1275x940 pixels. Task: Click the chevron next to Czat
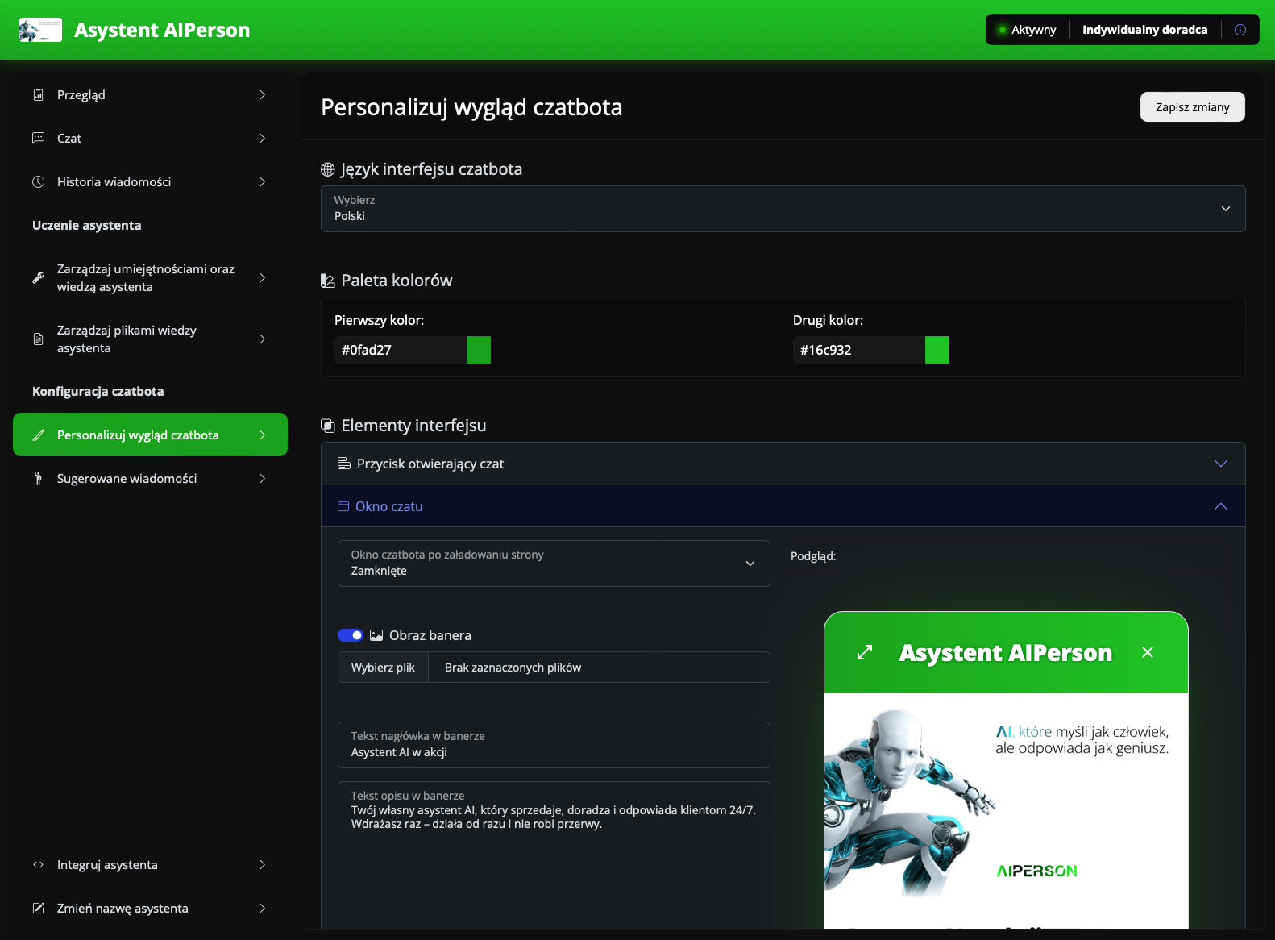pyautogui.click(x=262, y=138)
